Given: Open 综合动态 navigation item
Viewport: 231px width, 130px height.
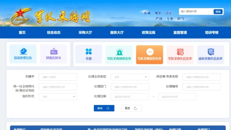Looking at the screenshot, I should pos(54,33).
